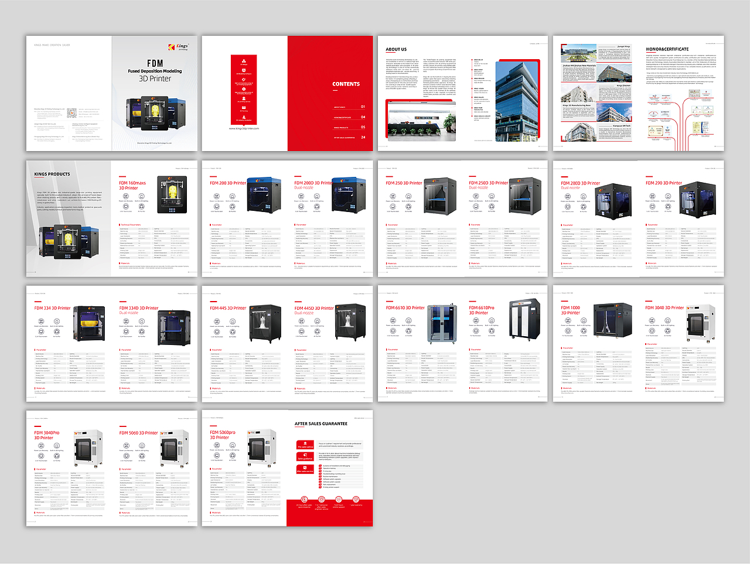Viewport: 750px width, 564px height.
Task: Click the 'FDM 6610Pro 3D Printer' title
Action: (482, 310)
